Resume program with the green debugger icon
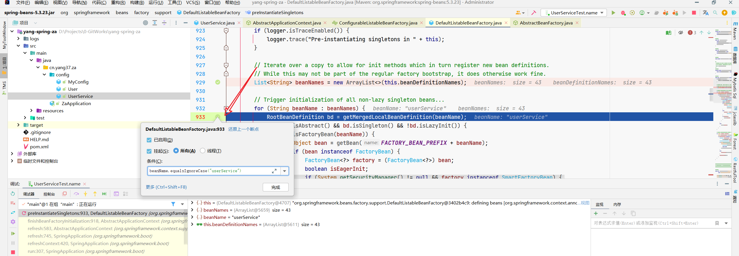 click(x=13, y=234)
